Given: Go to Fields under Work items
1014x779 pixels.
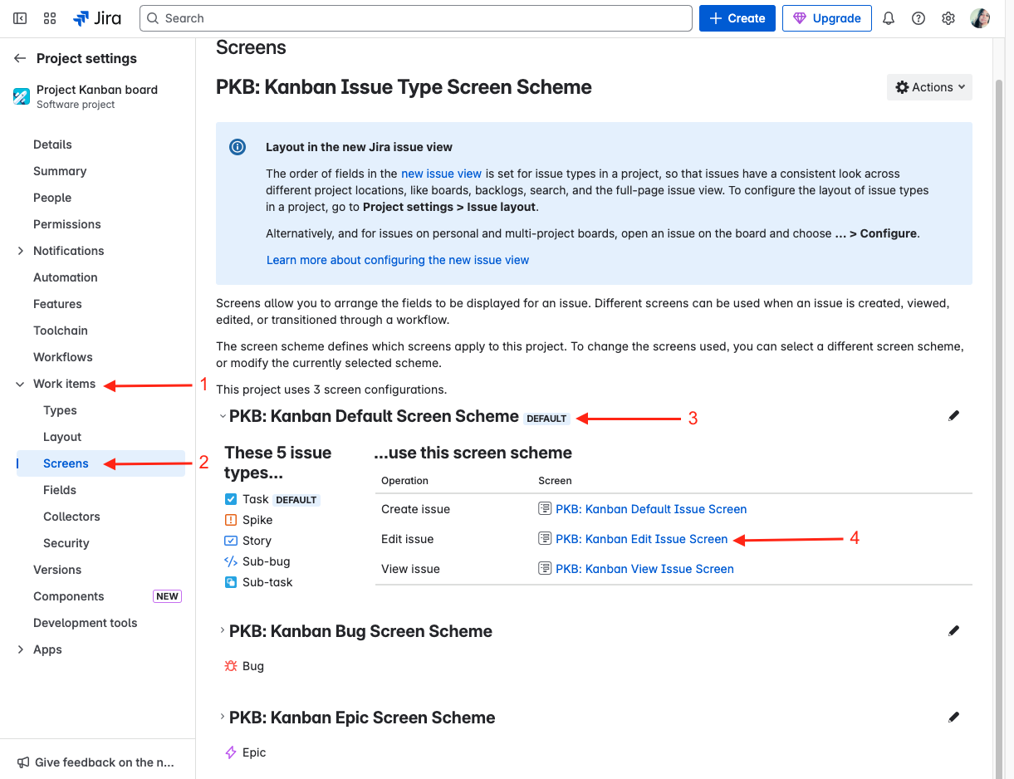Looking at the screenshot, I should tap(60, 490).
